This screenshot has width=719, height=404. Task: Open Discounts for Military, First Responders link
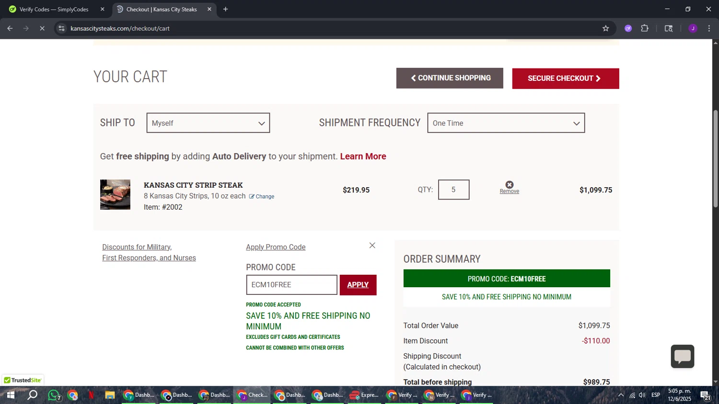(x=149, y=252)
